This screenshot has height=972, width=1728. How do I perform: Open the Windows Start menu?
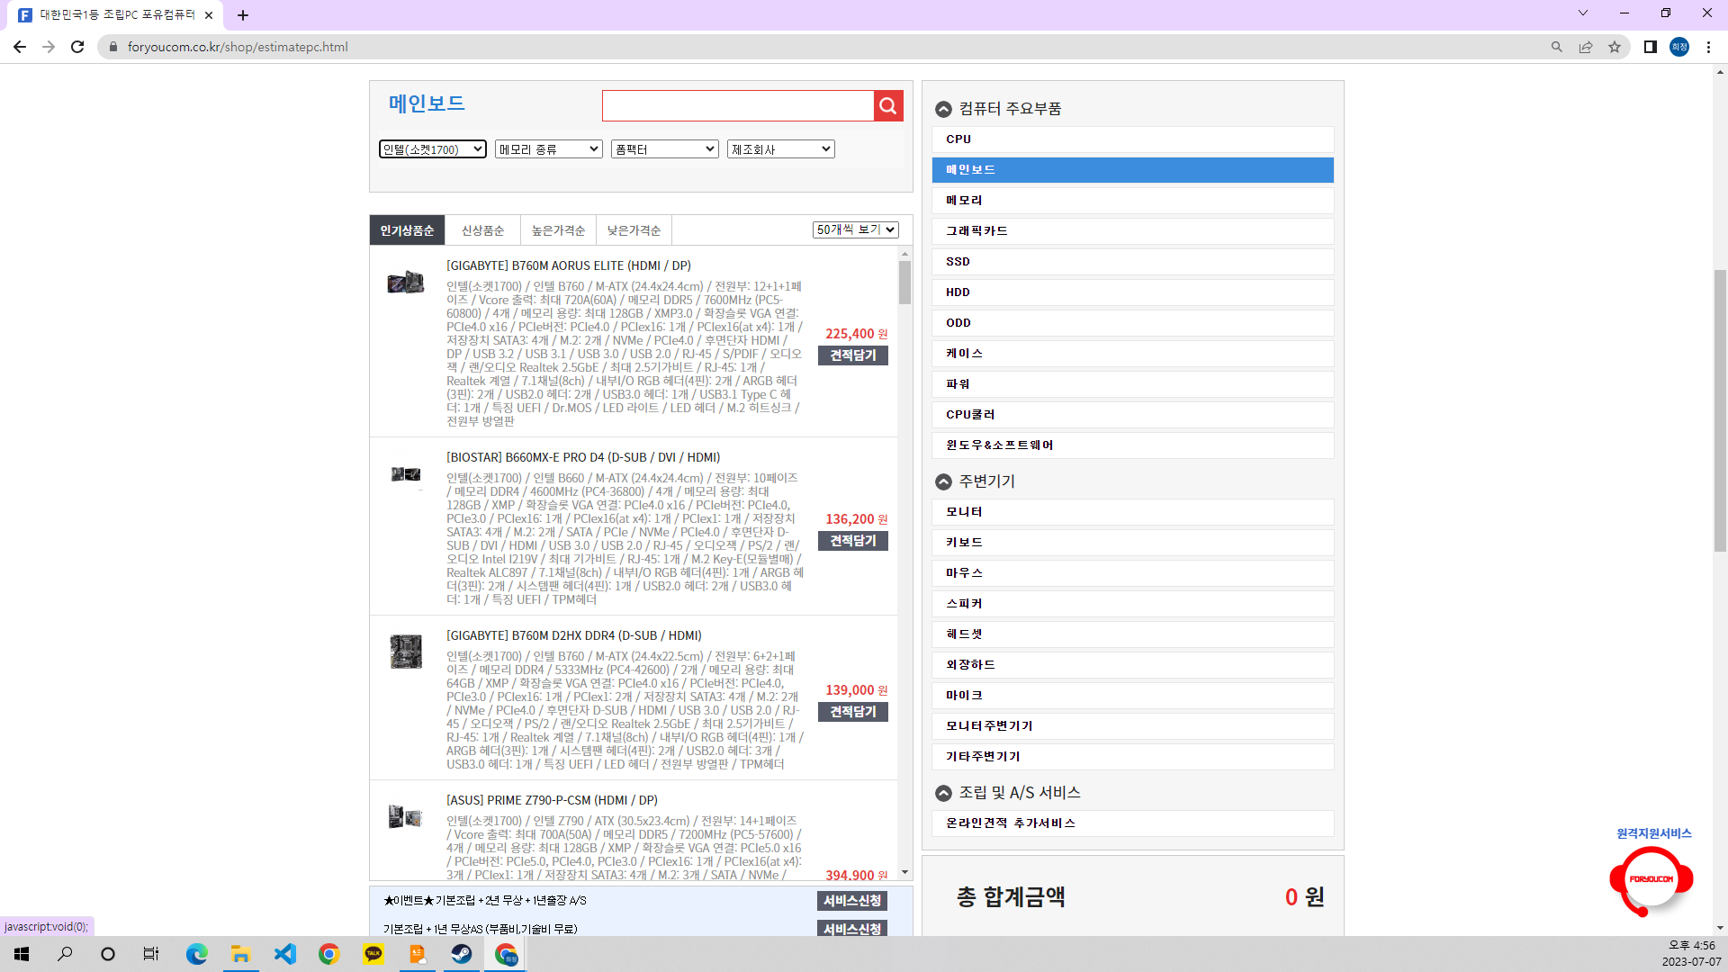click(22, 954)
